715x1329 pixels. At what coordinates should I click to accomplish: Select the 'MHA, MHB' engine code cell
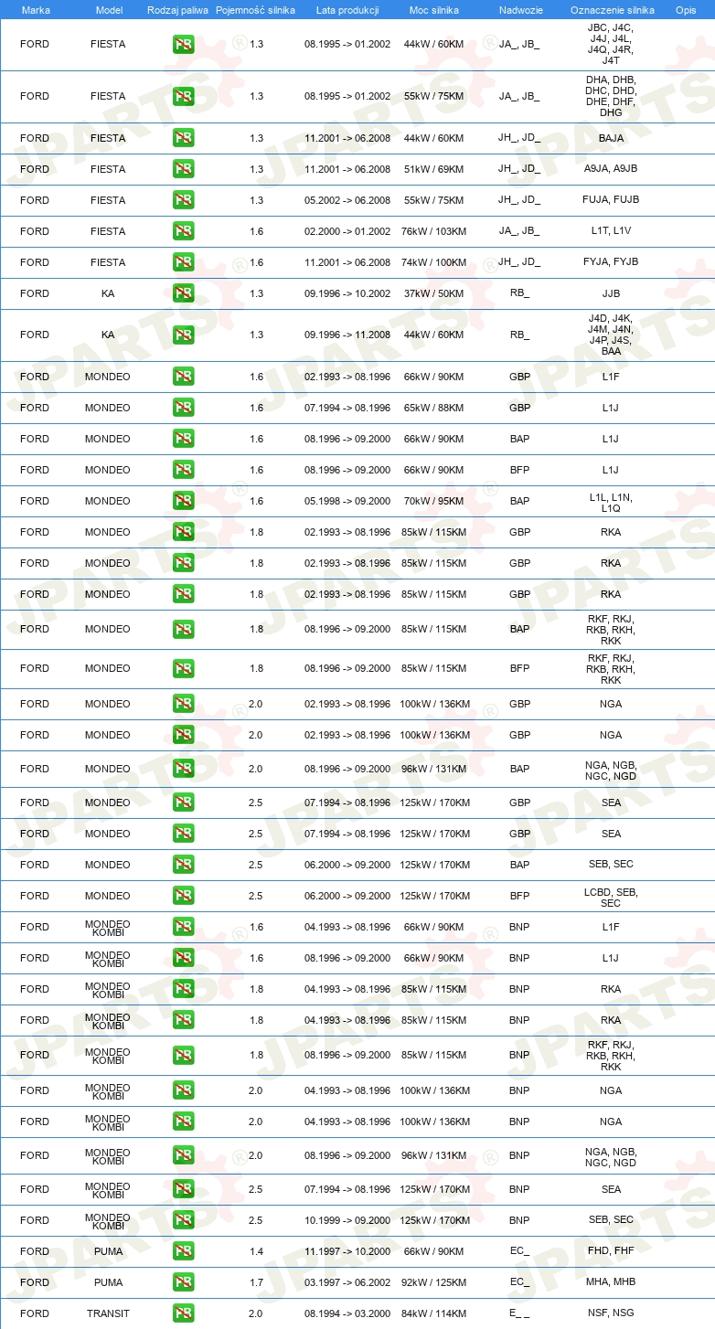611,1282
